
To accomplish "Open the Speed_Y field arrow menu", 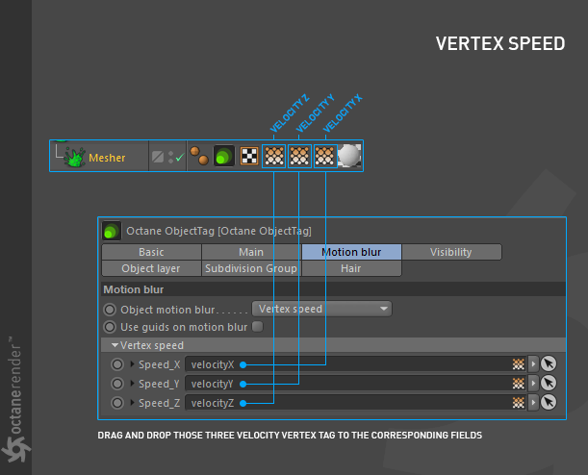I will pyautogui.click(x=533, y=384).
